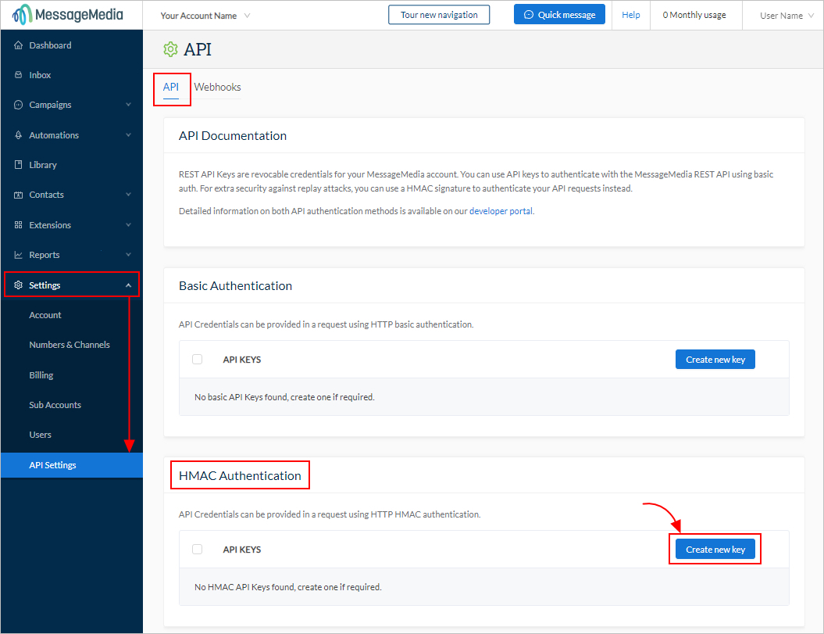Select all HMAC Authentication API keys checkbox
This screenshot has height=634, width=824.
(x=197, y=550)
